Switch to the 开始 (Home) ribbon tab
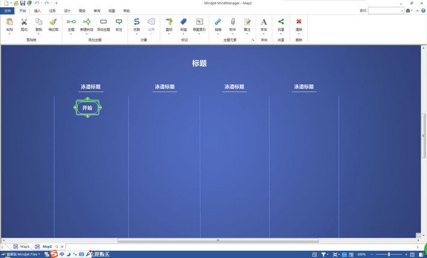The width and height of the screenshot is (427, 258). point(23,11)
